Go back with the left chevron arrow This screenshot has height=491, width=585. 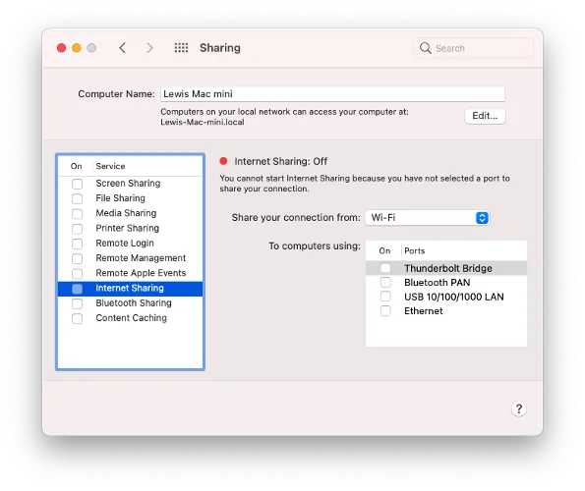(x=122, y=48)
